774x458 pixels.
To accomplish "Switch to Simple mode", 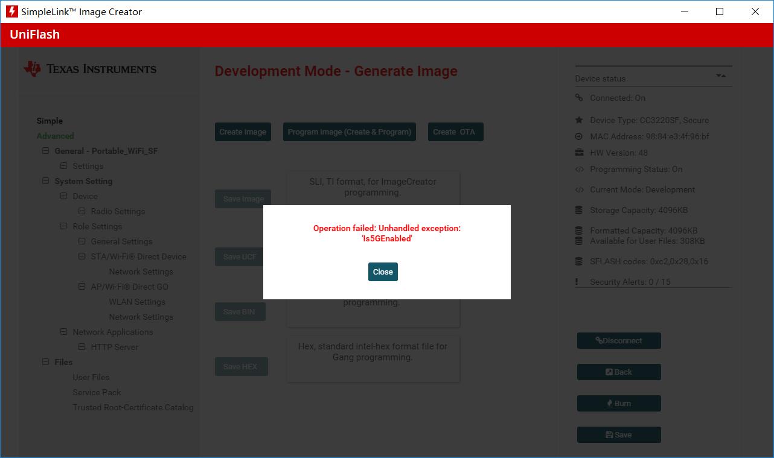I will point(50,121).
